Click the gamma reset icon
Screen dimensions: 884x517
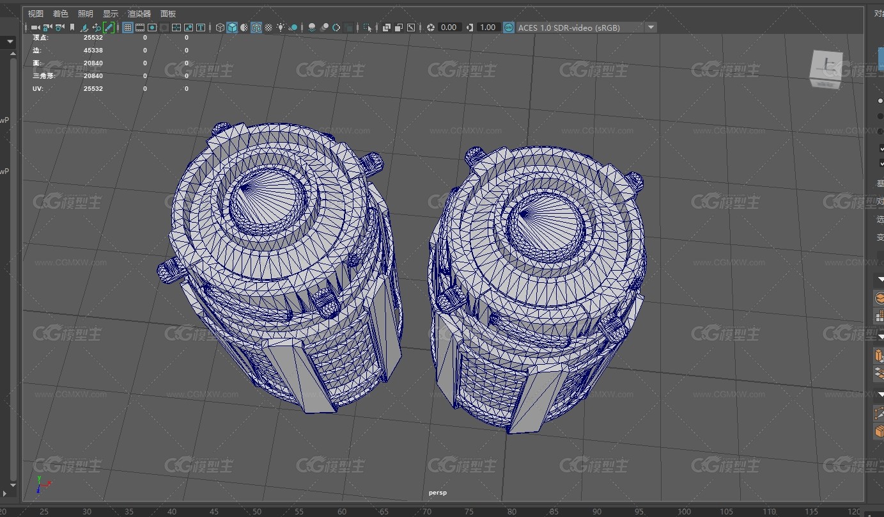point(470,28)
